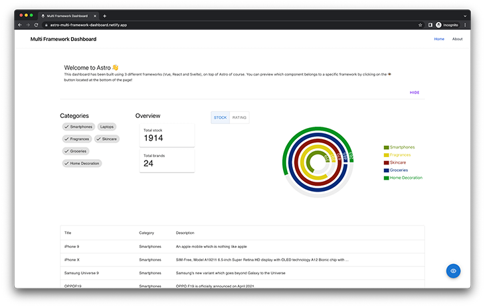485x307 pixels.
Task: Open the About page link
Action: click(x=457, y=39)
